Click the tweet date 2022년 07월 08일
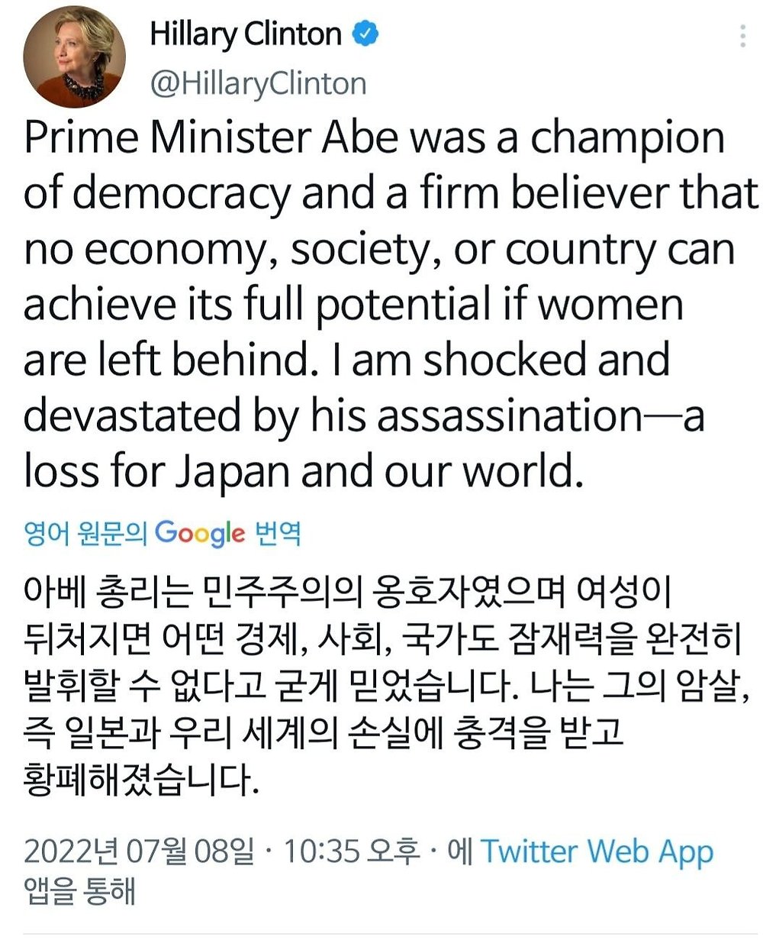 (138, 851)
